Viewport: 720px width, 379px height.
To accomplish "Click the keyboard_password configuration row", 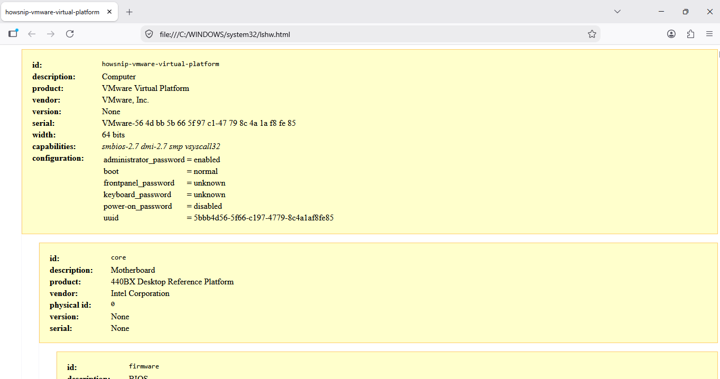I will point(164,195).
